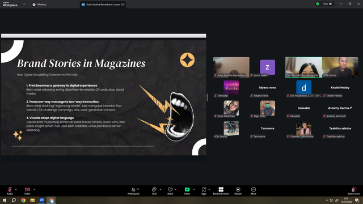The height and width of the screenshot is (204, 363).
Task: Select the tulusakib participant tile
Action: pyautogui.click(x=304, y=108)
